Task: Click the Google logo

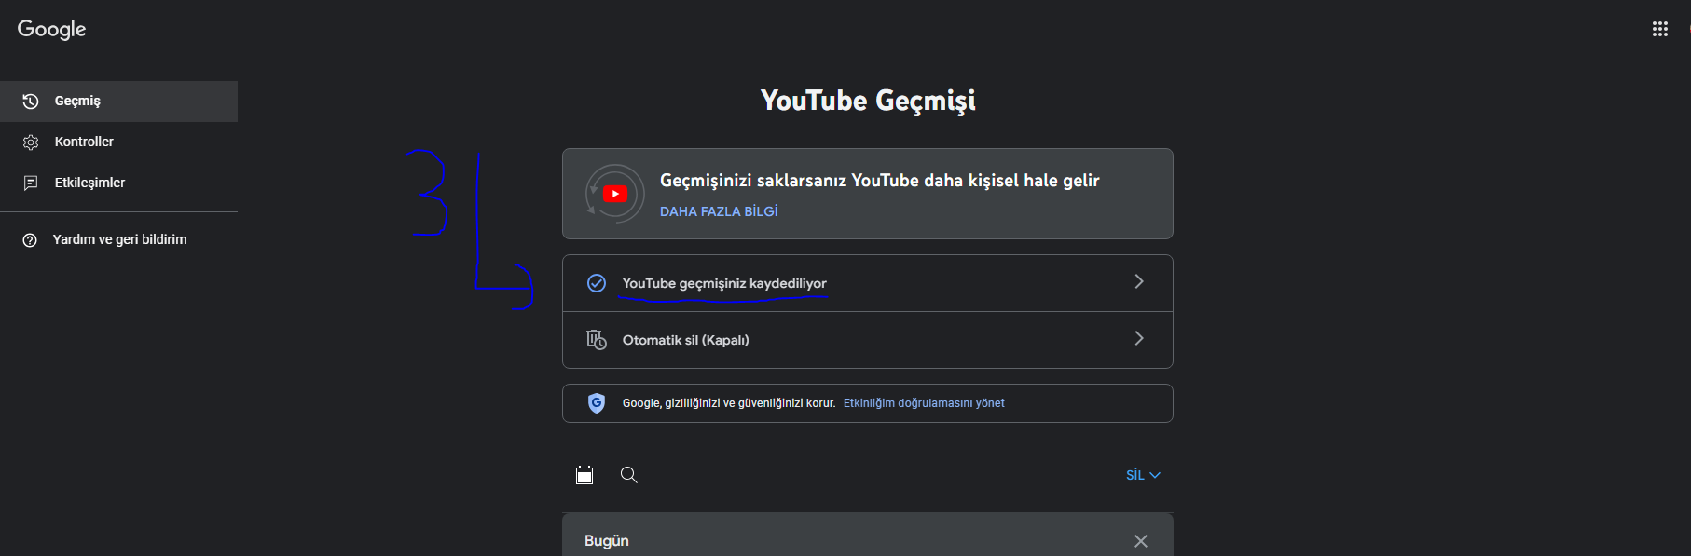Action: pos(51,29)
